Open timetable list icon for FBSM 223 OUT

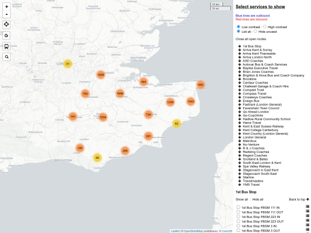[308, 220]
